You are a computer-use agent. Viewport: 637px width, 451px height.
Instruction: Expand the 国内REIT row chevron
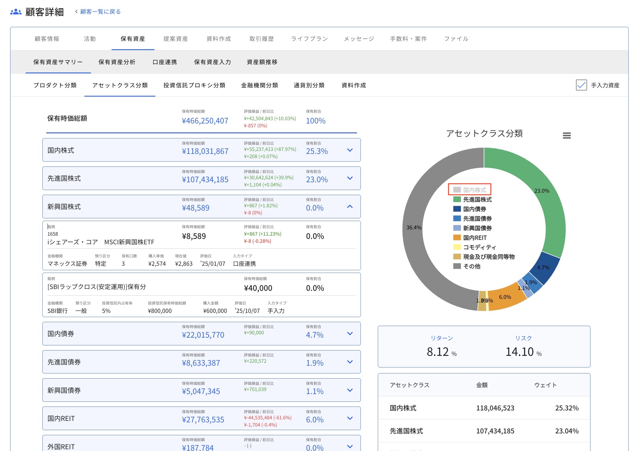point(350,418)
